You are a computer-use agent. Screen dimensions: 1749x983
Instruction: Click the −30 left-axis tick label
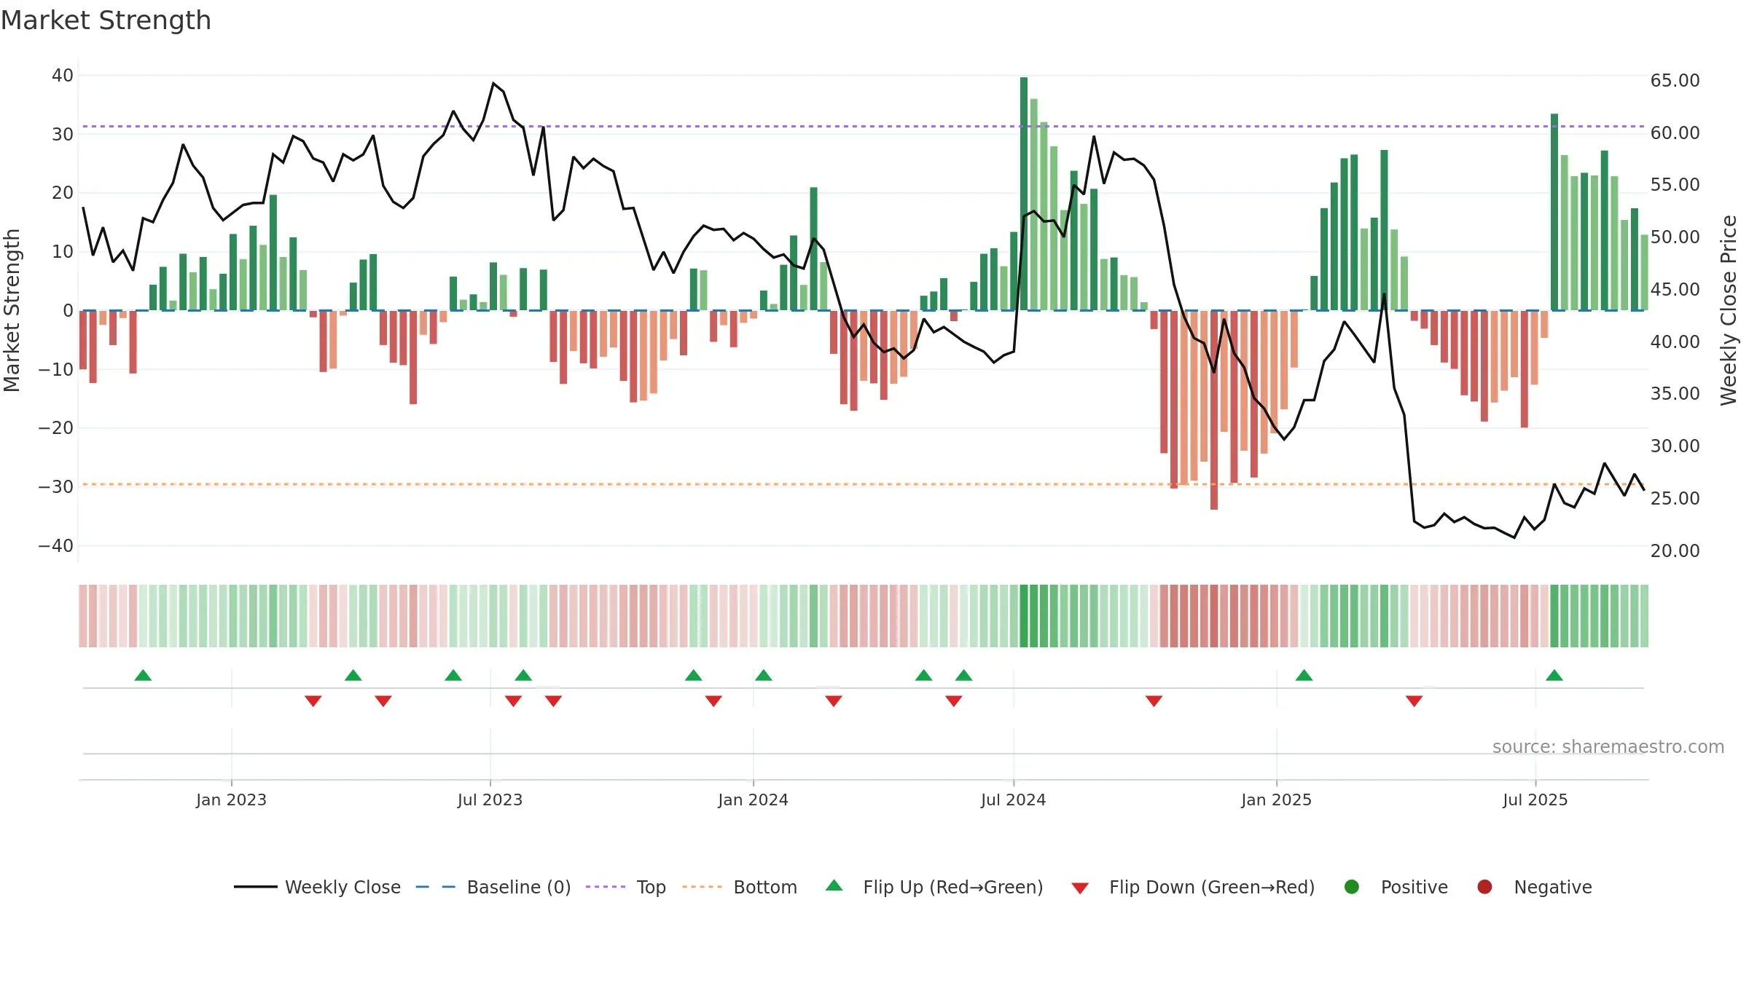56,486
